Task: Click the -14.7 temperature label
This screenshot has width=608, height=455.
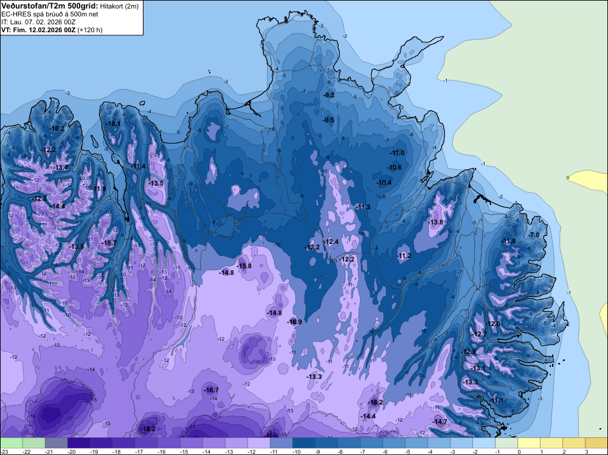Action: tap(440, 422)
